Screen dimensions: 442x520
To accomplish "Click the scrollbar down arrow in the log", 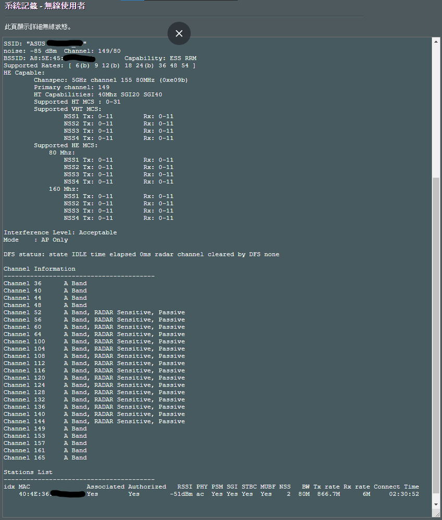I will click(x=436, y=504).
